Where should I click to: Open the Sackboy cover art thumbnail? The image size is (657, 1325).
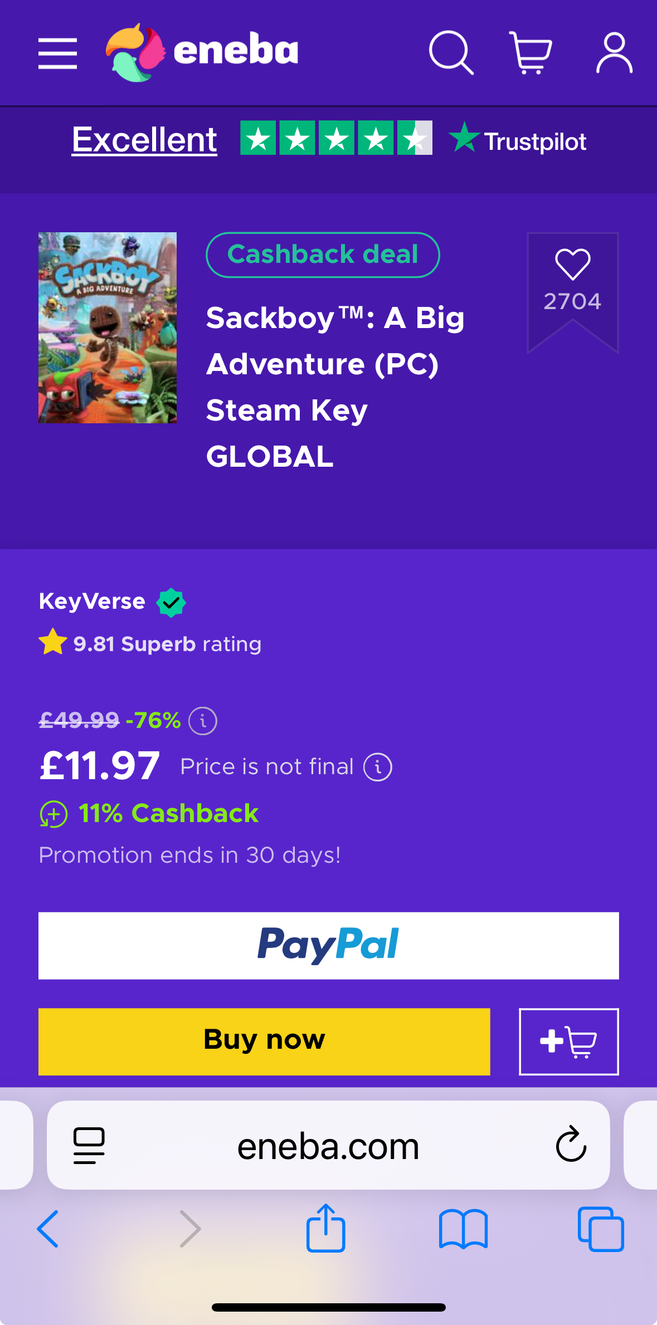[108, 327]
